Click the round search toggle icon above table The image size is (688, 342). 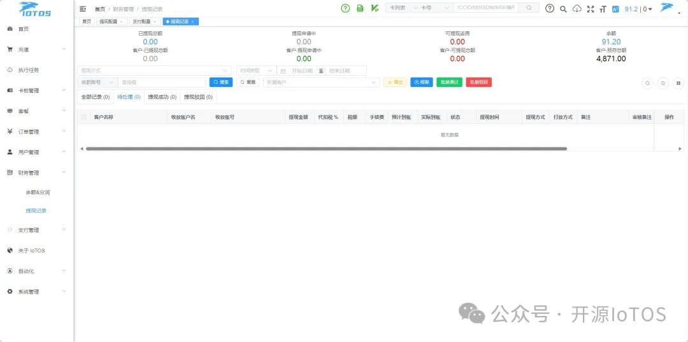point(647,83)
